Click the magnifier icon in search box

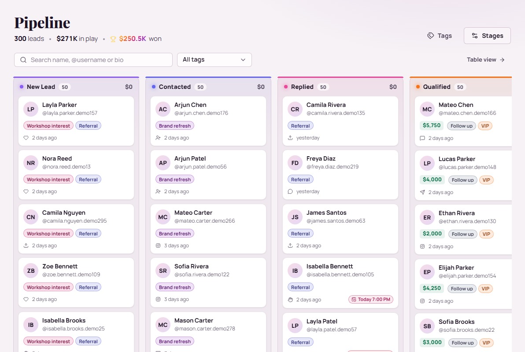pos(23,60)
